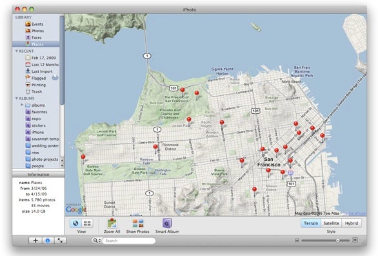Switch to the globe map view
The height and width of the screenshot is (256, 378).
click(75, 223)
